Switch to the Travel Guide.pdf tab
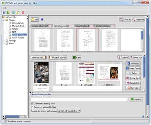 point(83,26)
